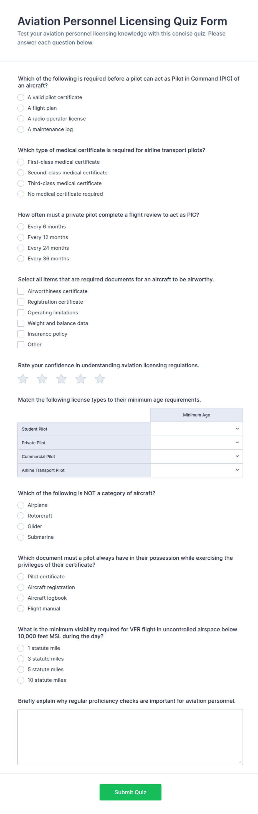The image size is (258, 814).
Task: Expand Airline Transport Pilot age dropdown
Action: click(x=196, y=470)
